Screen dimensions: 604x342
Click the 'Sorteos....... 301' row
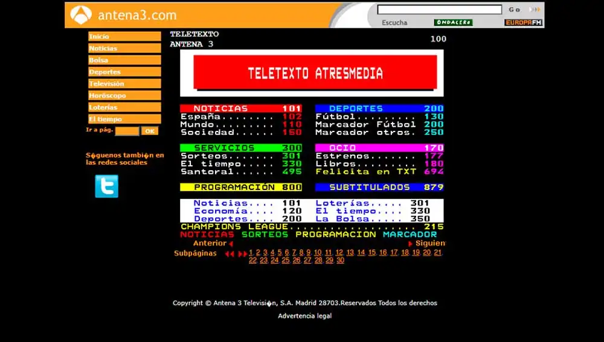pyautogui.click(x=241, y=156)
